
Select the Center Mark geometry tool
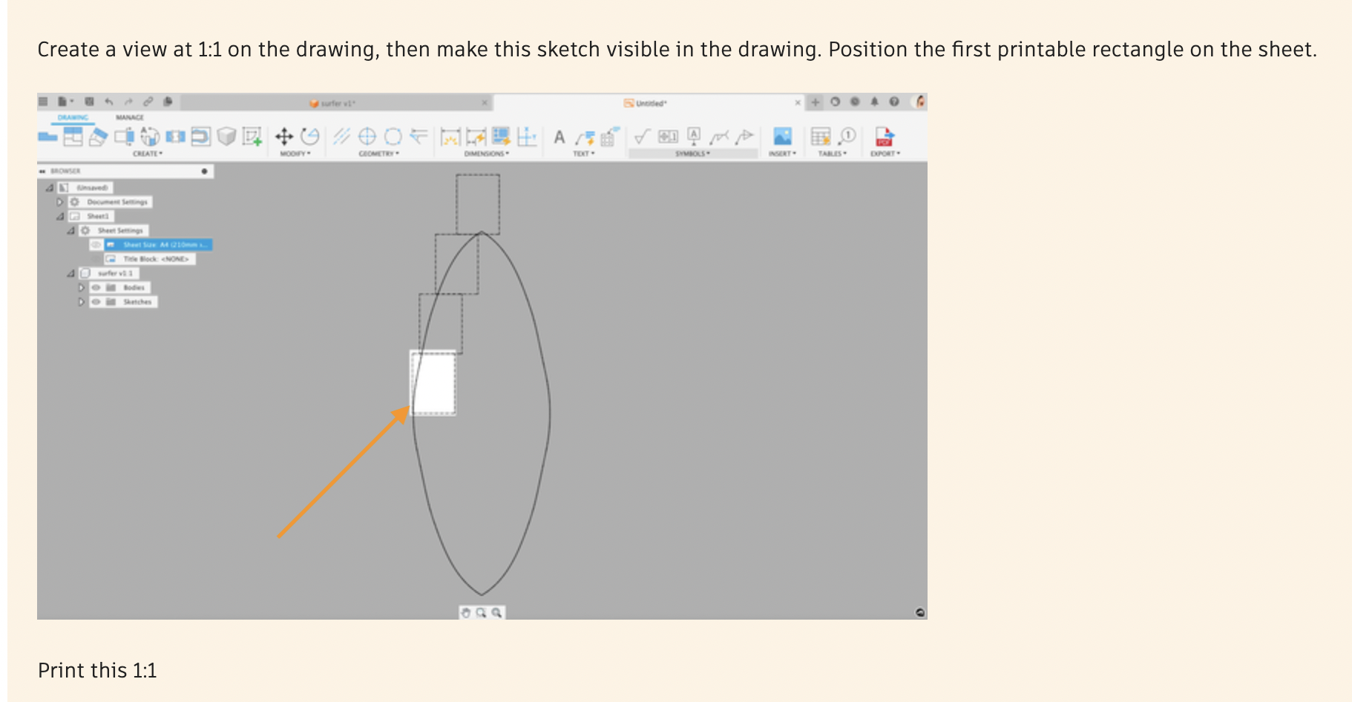pos(367,137)
